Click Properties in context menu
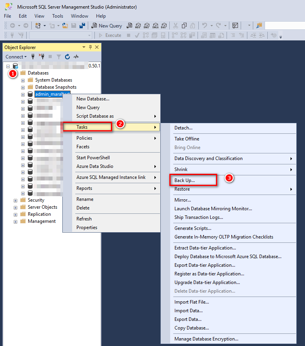This screenshot has width=305, height=346. pyautogui.click(x=111, y=228)
